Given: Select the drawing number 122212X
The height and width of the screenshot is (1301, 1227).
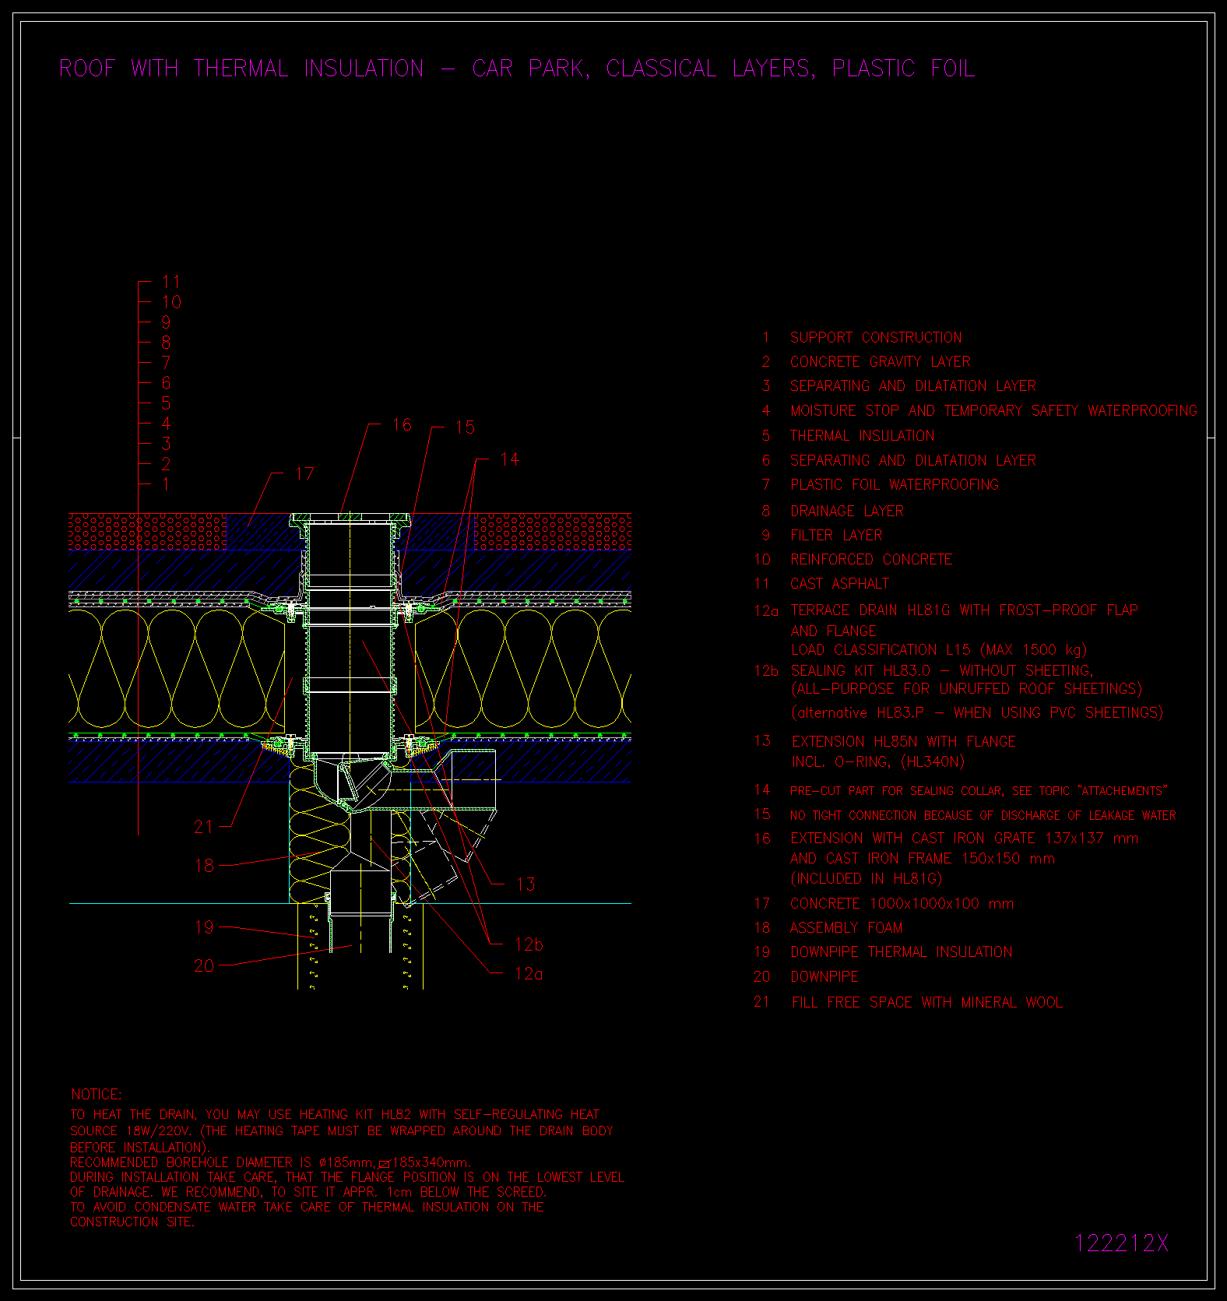Looking at the screenshot, I should (1121, 1243).
